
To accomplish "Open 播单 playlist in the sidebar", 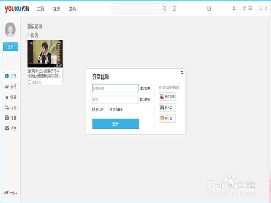I will coord(11,118).
